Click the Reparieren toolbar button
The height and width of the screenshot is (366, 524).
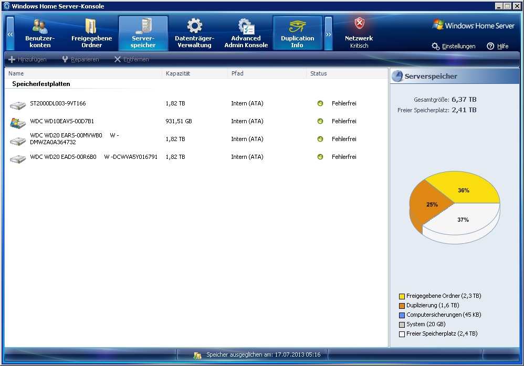point(80,59)
